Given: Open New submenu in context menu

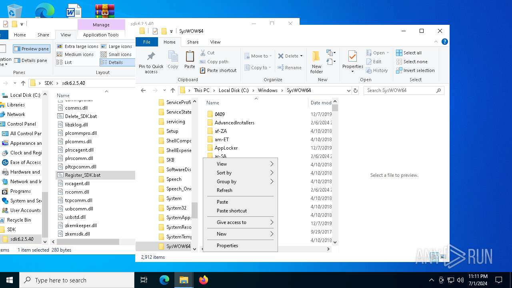Looking at the screenshot, I should click(240, 234).
